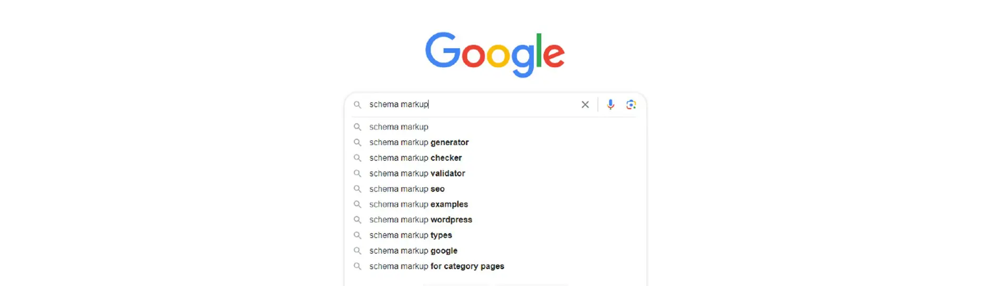Click search icon beside "schema markup validator"
Screen dimensions: 991x286
pyautogui.click(x=357, y=173)
